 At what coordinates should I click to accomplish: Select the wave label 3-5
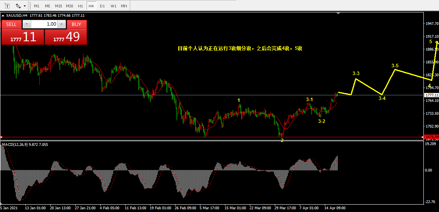click(x=395, y=66)
